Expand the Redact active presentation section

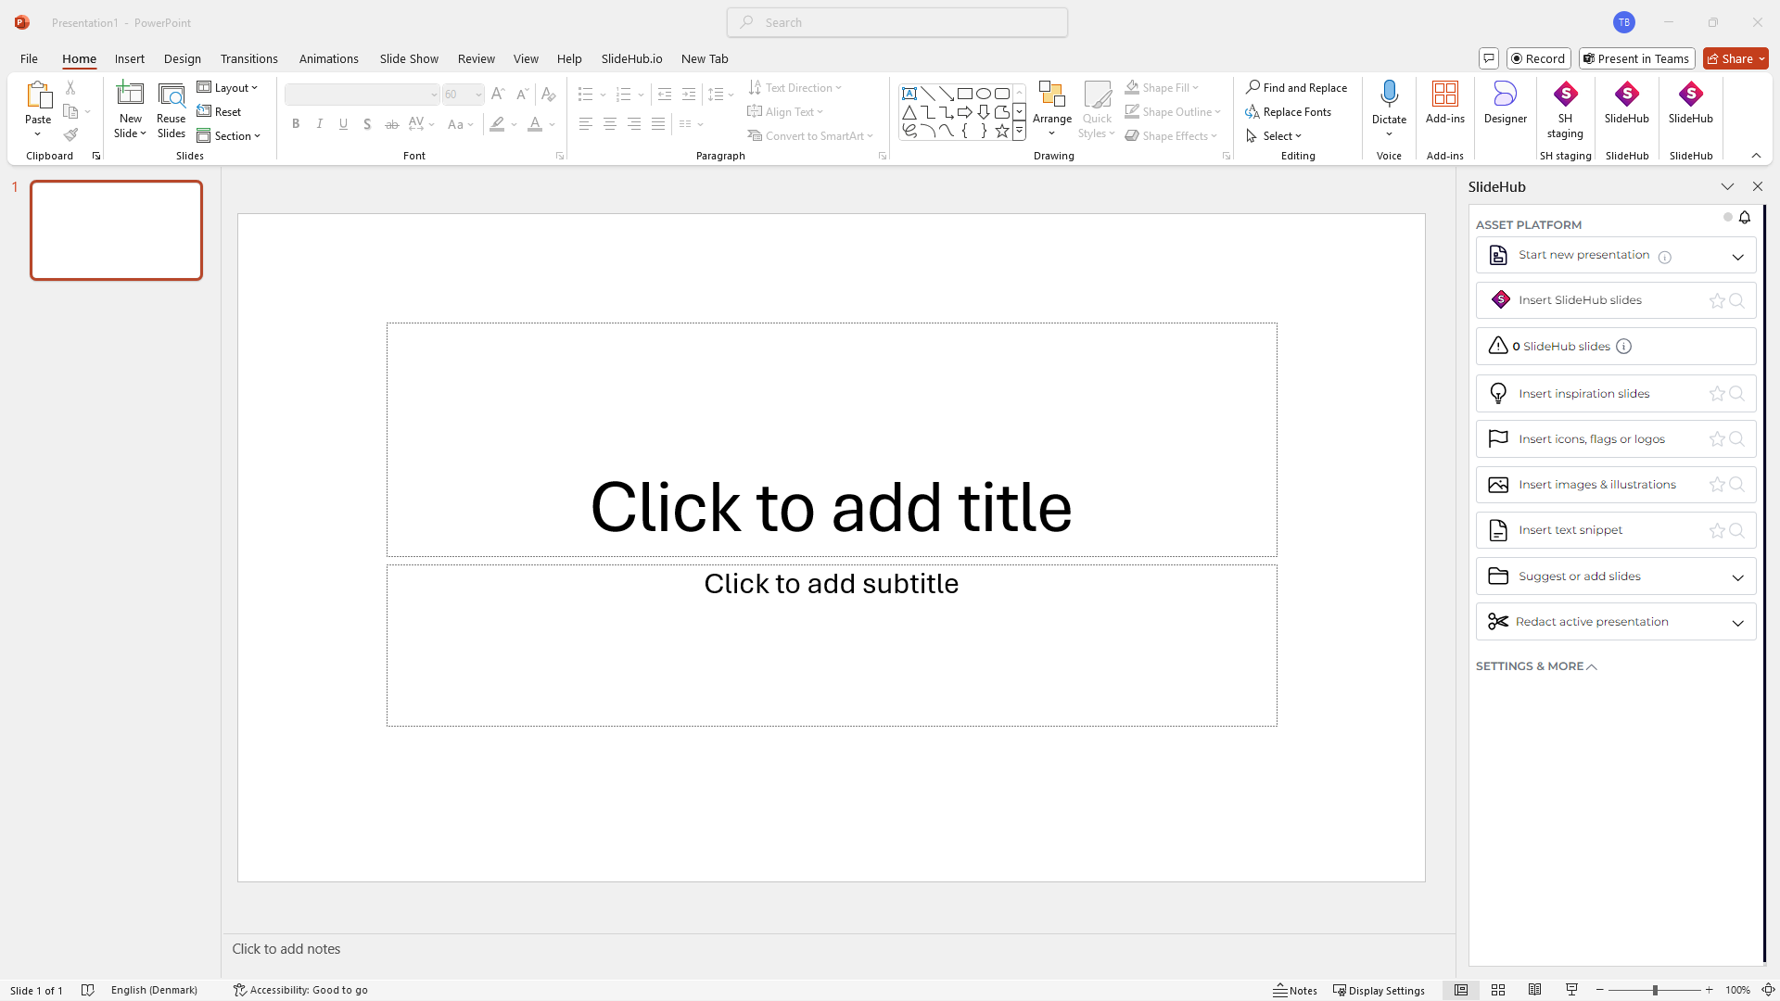pos(1737,623)
